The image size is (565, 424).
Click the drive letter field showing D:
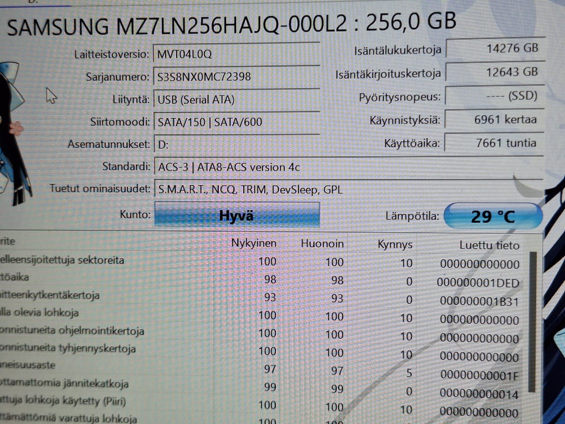237,145
